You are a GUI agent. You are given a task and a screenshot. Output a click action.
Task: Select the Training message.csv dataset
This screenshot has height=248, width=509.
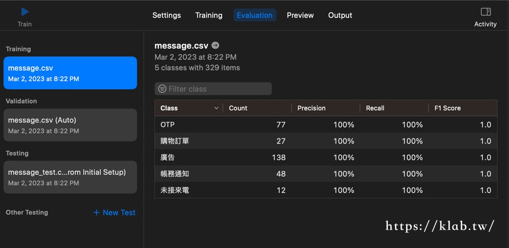pos(70,73)
